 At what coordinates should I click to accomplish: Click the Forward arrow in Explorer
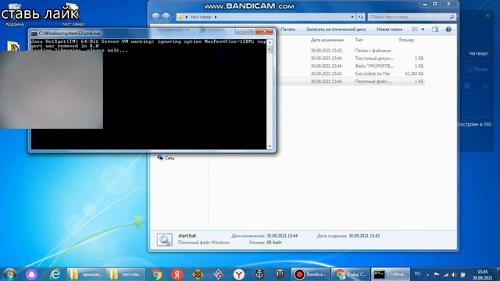pyautogui.click(x=166, y=16)
